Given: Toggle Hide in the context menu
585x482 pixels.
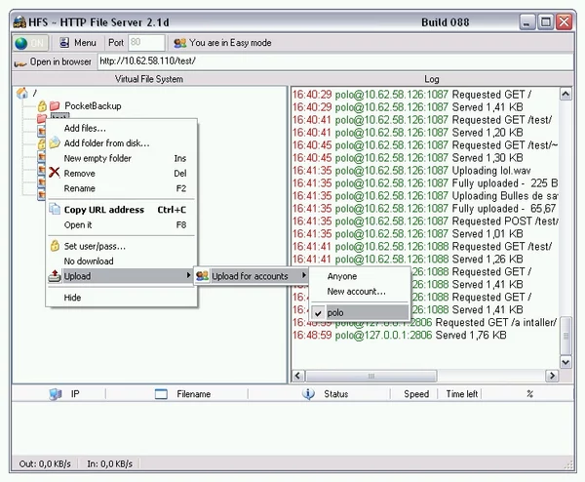Looking at the screenshot, I should [x=122, y=298].
